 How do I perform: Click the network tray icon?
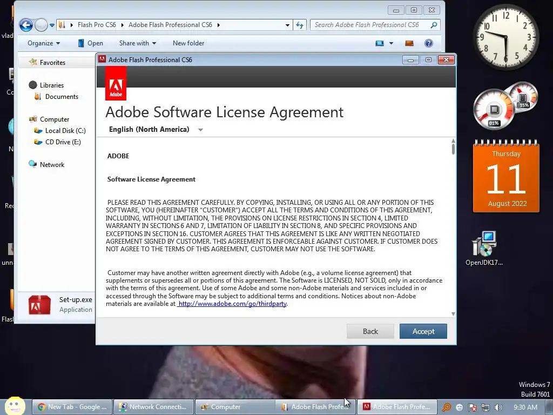485,407
